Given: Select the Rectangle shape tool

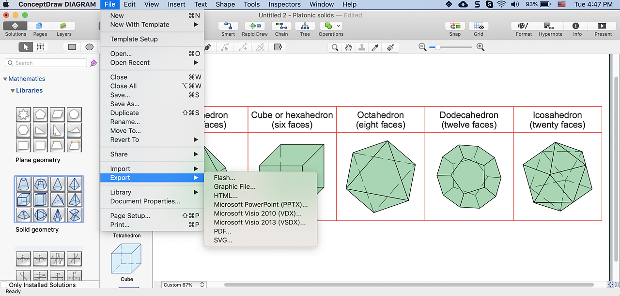Looking at the screenshot, I should click(x=72, y=47).
